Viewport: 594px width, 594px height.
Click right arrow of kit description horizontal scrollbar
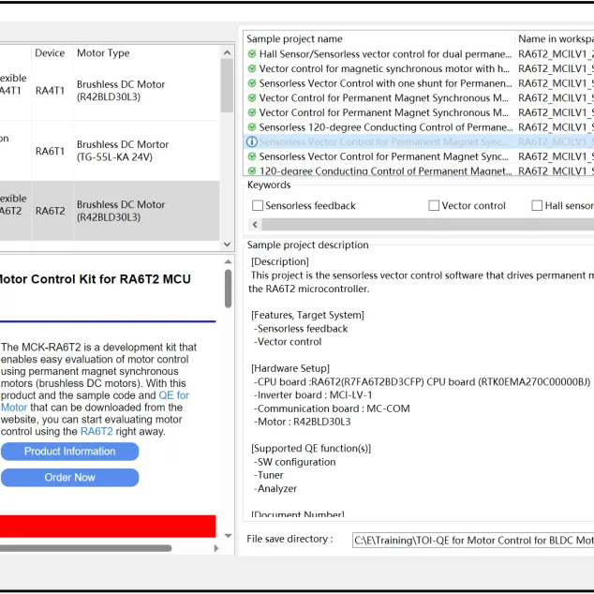(215, 548)
